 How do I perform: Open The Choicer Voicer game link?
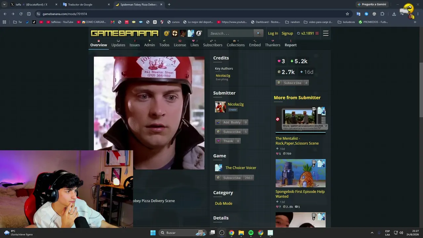[x=241, y=168]
